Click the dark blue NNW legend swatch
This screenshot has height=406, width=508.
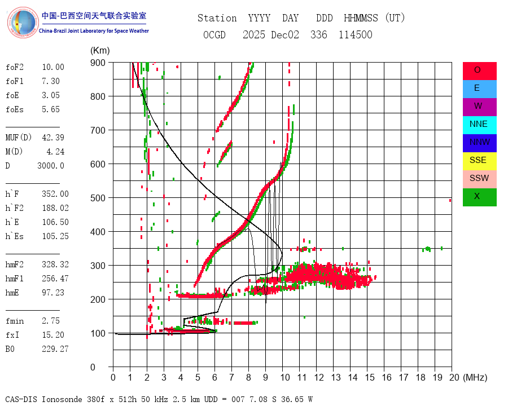tap(479, 143)
